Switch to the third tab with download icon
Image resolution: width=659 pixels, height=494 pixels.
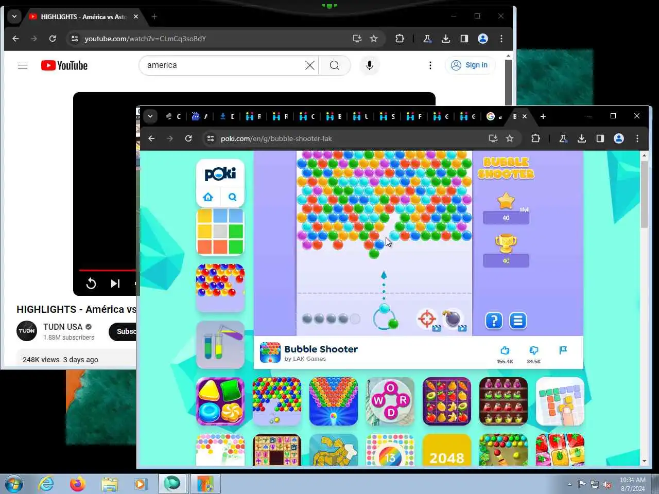click(x=227, y=116)
